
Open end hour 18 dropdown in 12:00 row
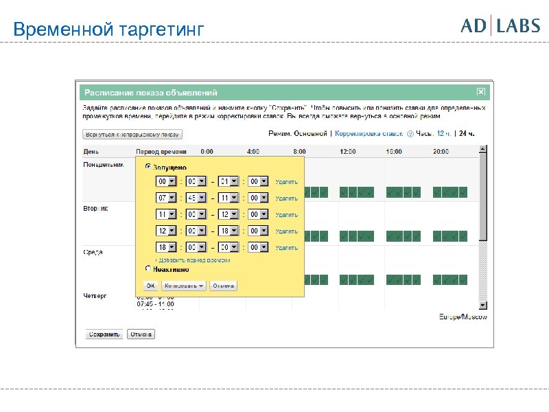tap(229, 231)
